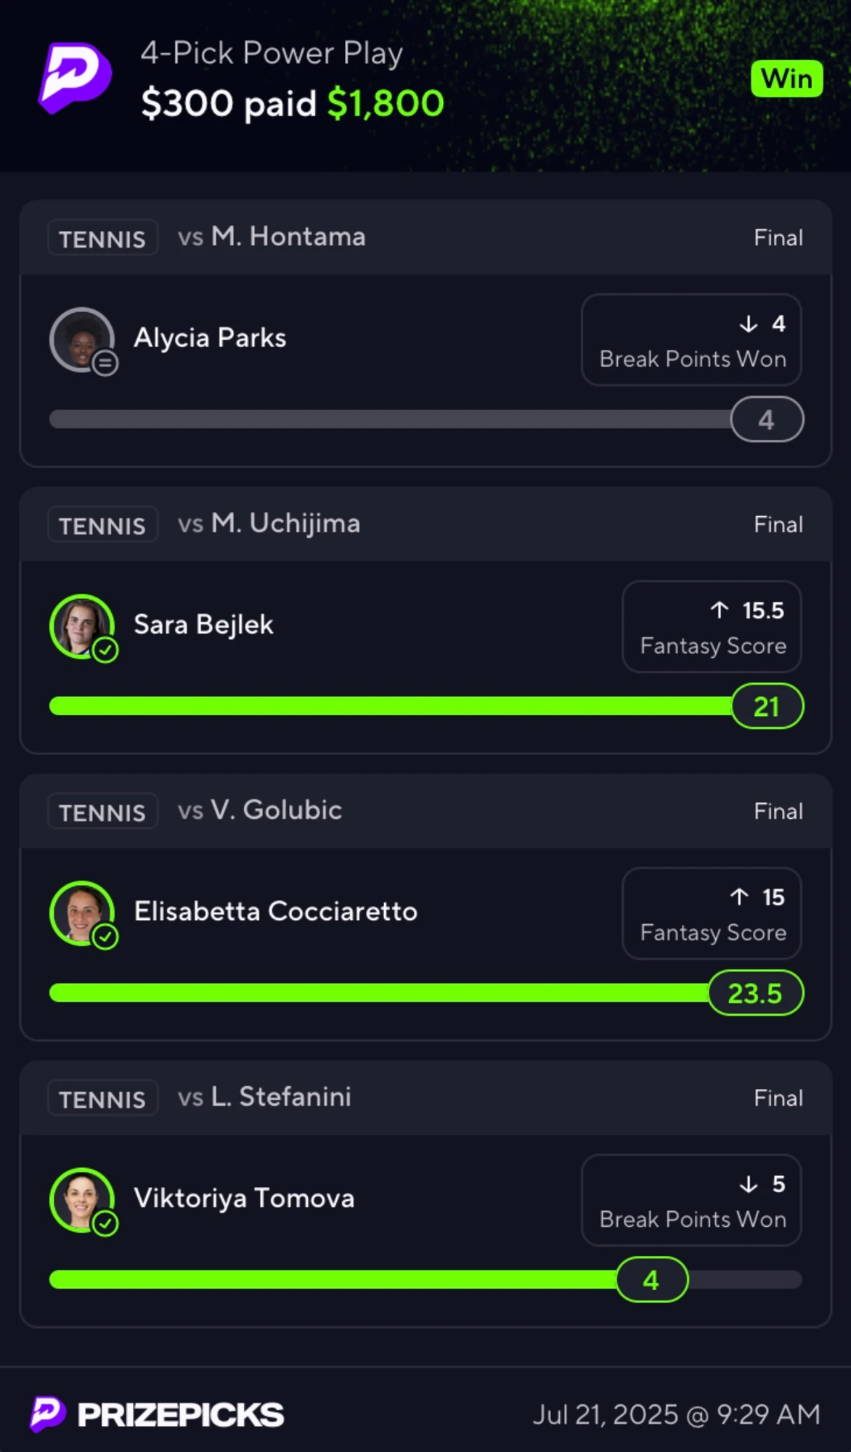Viewport: 851px width, 1452px height.
Task: Tap the green checkmark on Sara Bejlek
Action: 105,649
